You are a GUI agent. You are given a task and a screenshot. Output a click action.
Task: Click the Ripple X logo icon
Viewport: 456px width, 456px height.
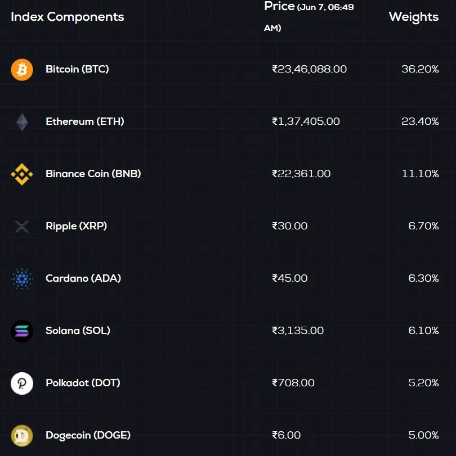(x=22, y=227)
